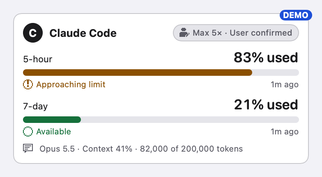This screenshot has height=177, width=322.
Task: Open the Max 5× User confirmed pill
Action: [236, 33]
